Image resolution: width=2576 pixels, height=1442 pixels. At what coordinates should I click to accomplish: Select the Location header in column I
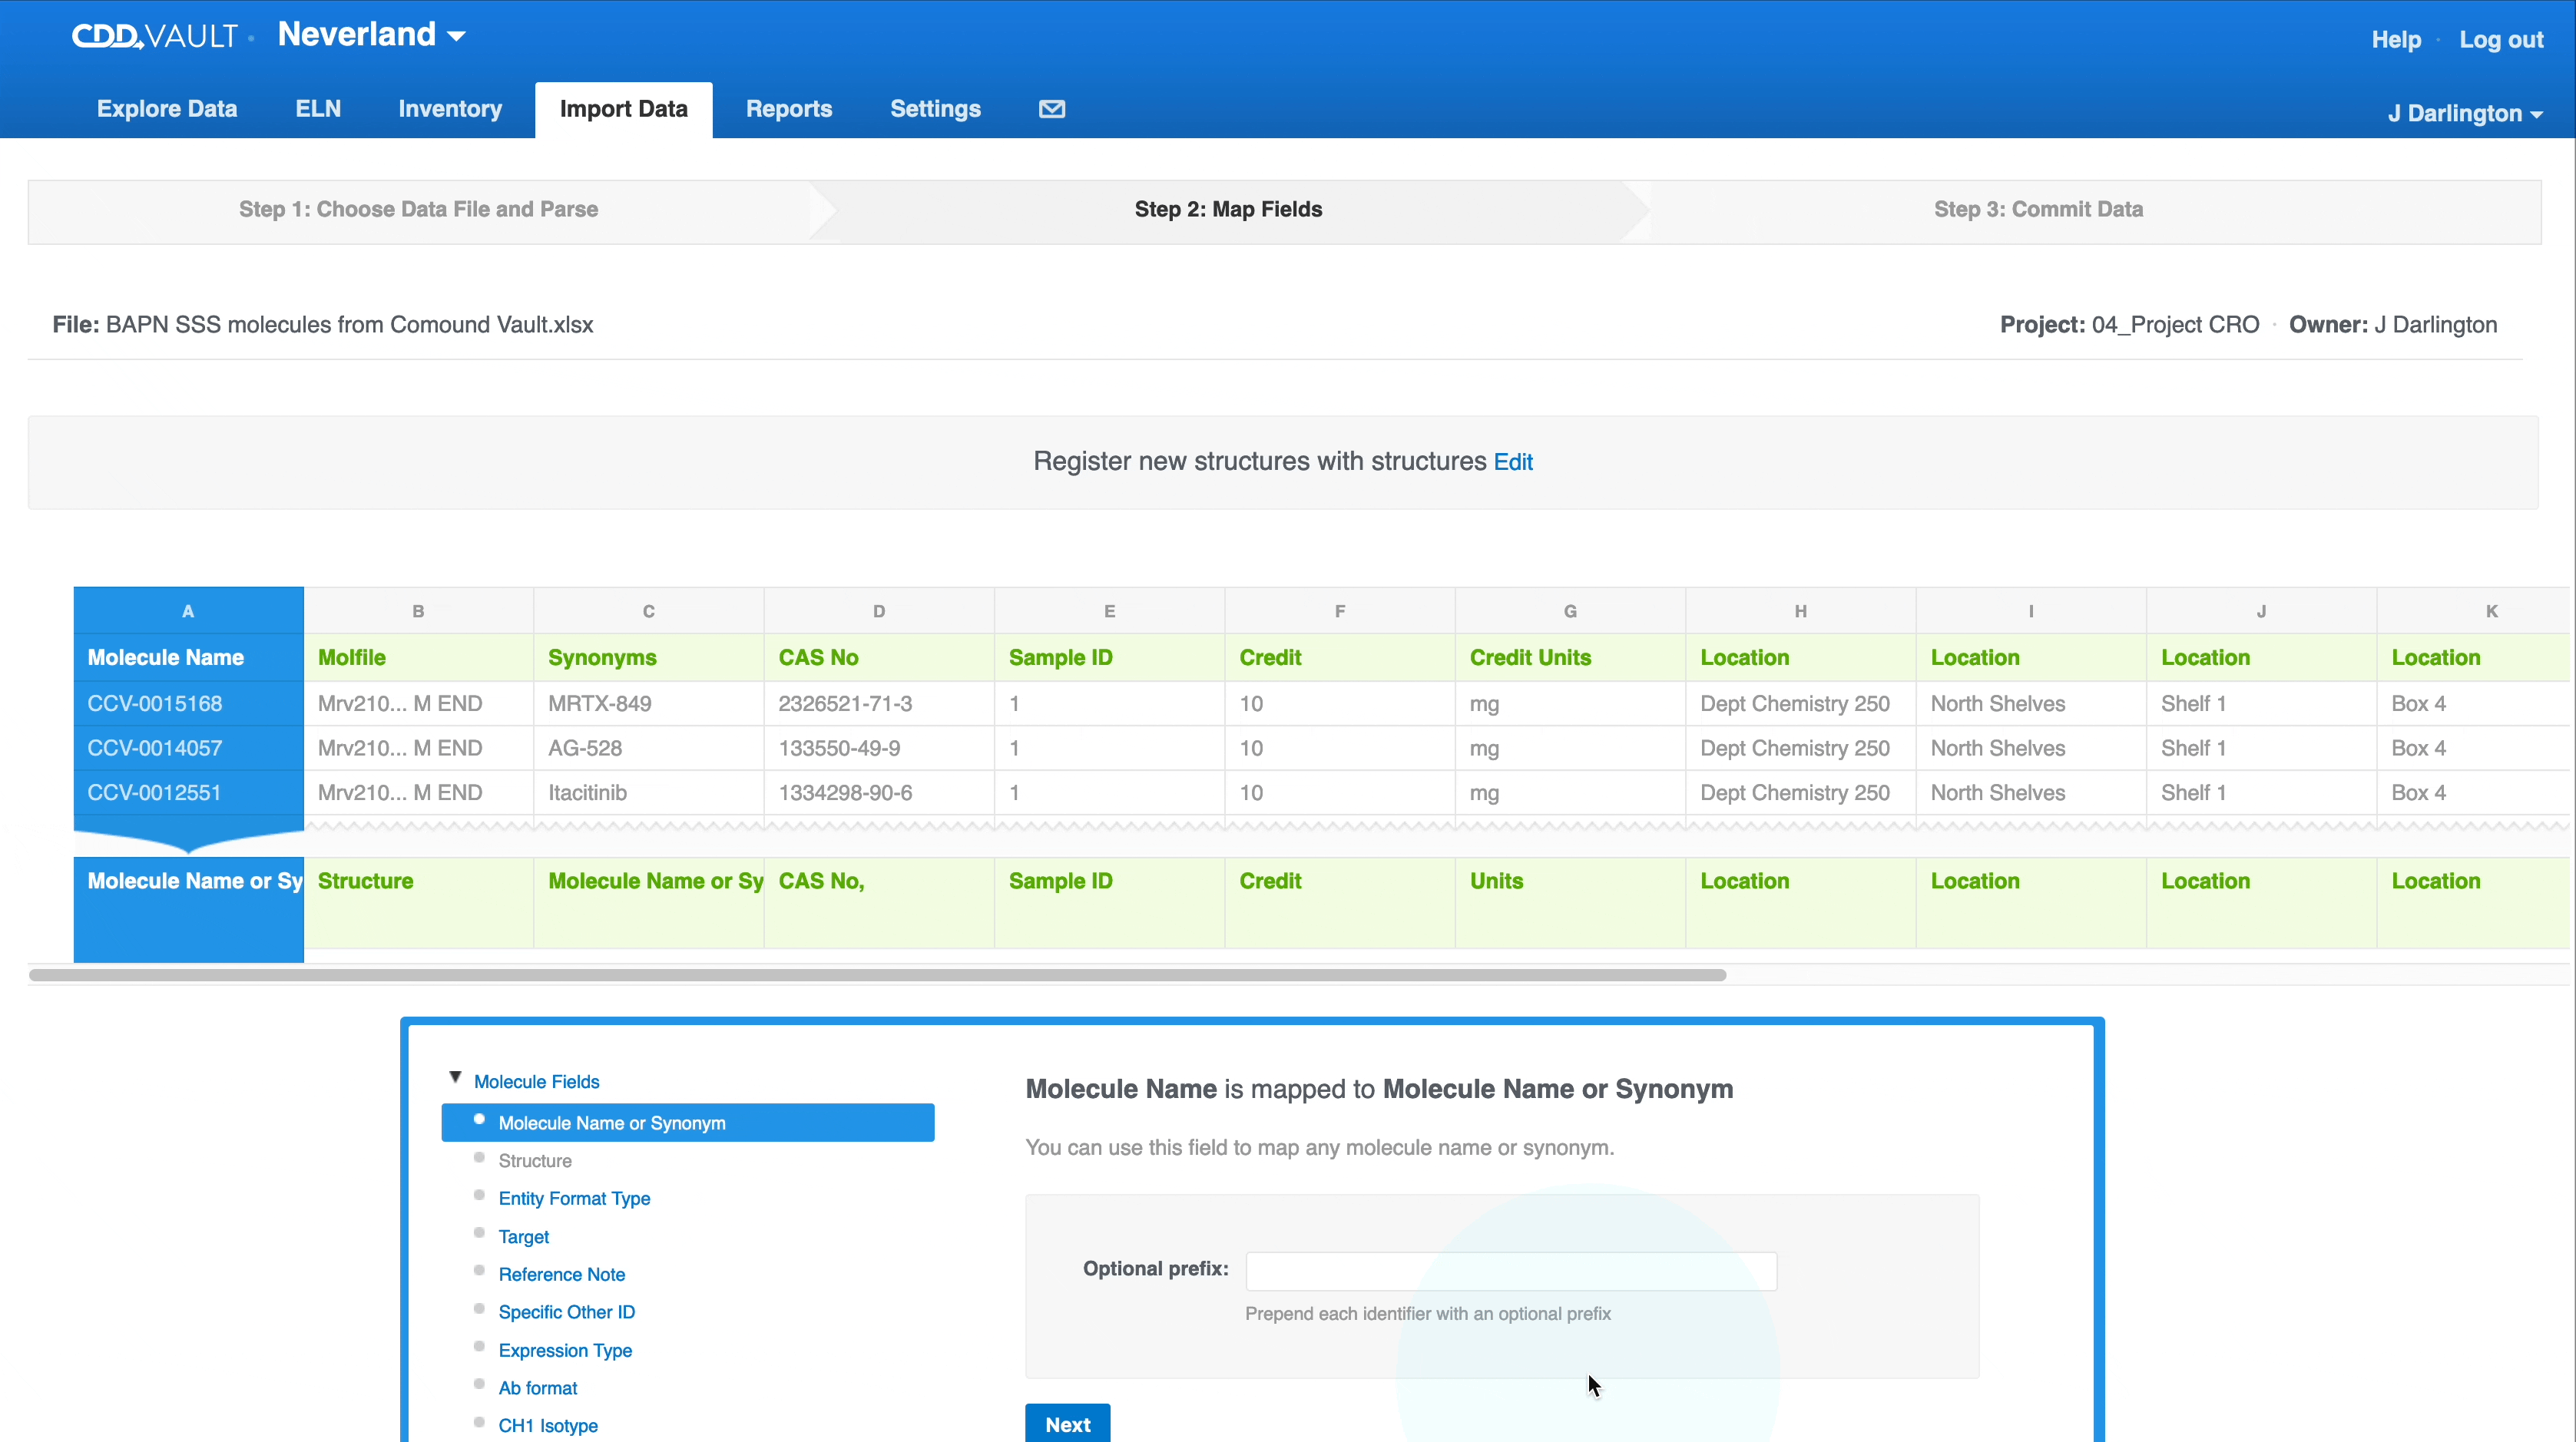(2031, 658)
